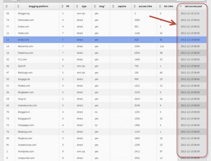Select the Blogage.de platform name
211x161 pixels.
[24, 79]
